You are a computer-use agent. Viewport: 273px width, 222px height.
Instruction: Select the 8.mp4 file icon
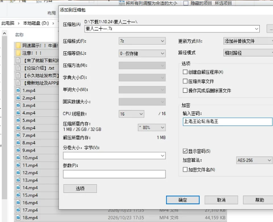[18, 143]
